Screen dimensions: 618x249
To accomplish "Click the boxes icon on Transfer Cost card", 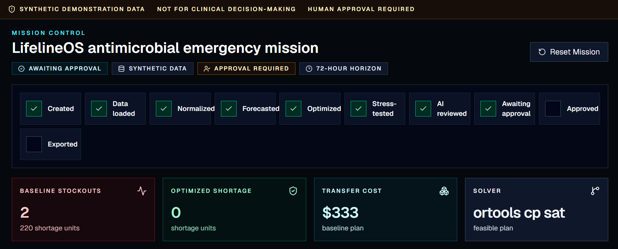I will pos(444,191).
